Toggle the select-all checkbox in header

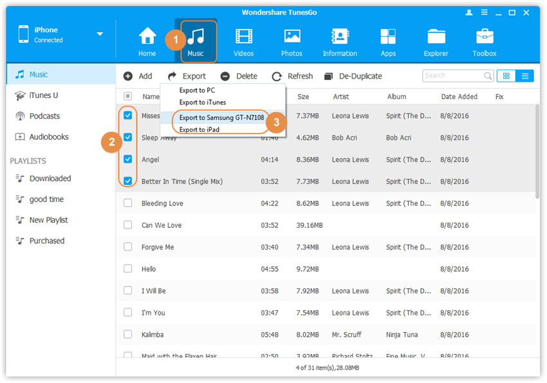(x=127, y=97)
